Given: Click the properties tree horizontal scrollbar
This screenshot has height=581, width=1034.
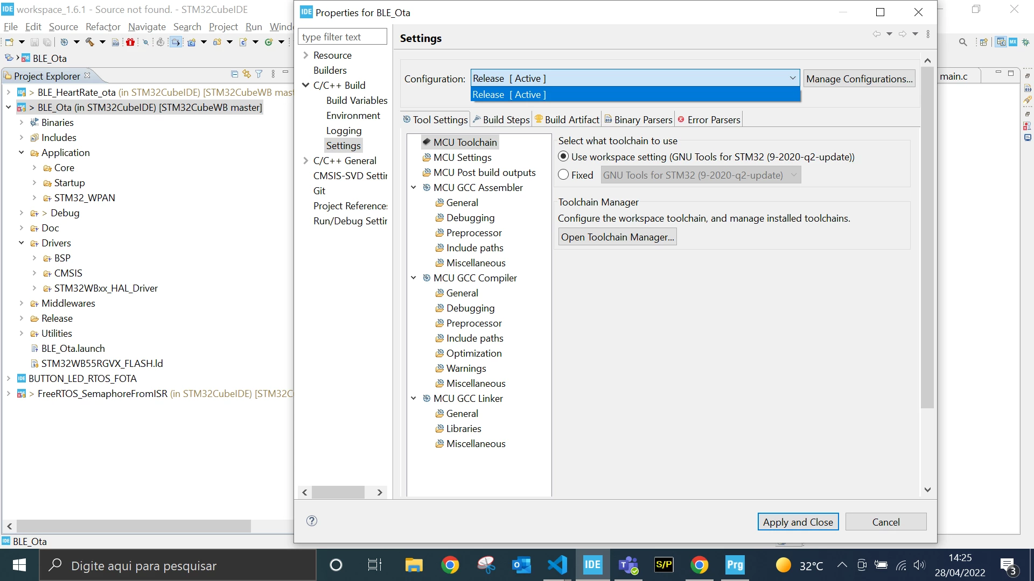Looking at the screenshot, I should [x=338, y=492].
